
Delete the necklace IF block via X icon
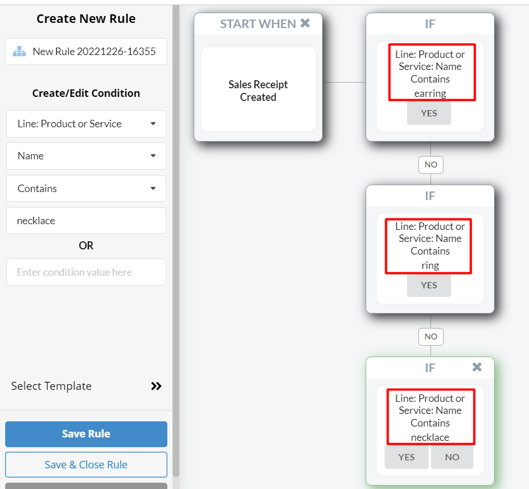[477, 367]
